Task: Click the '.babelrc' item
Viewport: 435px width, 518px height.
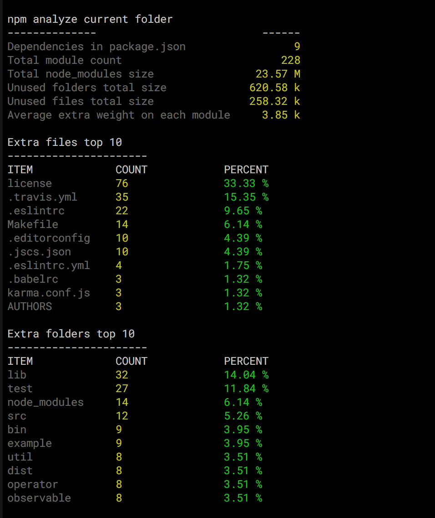Action: pos(33,279)
